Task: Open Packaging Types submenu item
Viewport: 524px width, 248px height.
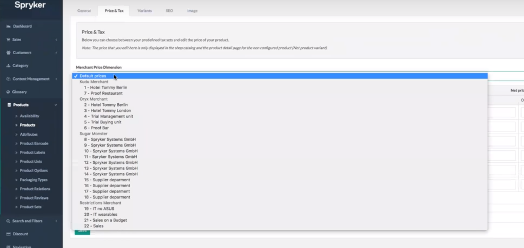Action: [x=34, y=180]
